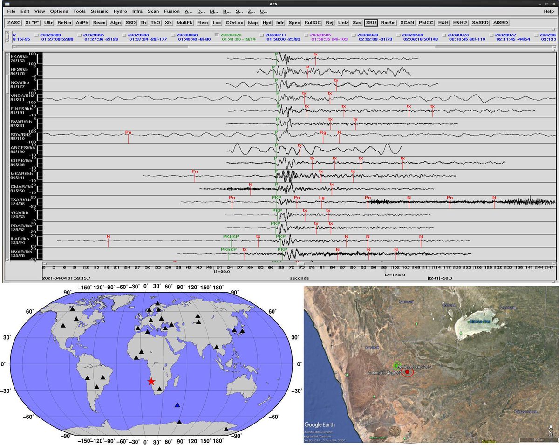Click the ZASC toolbar button
The image size is (559, 445).
click(x=14, y=22)
